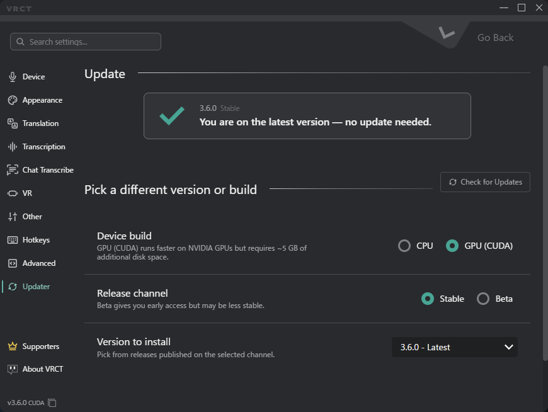This screenshot has height=412, width=548.
Task: Click the Update section heading
Action: pos(105,74)
